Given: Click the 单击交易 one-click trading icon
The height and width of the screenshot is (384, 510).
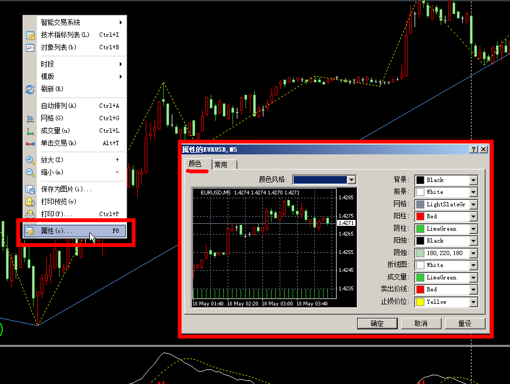Looking at the screenshot, I should point(30,144).
